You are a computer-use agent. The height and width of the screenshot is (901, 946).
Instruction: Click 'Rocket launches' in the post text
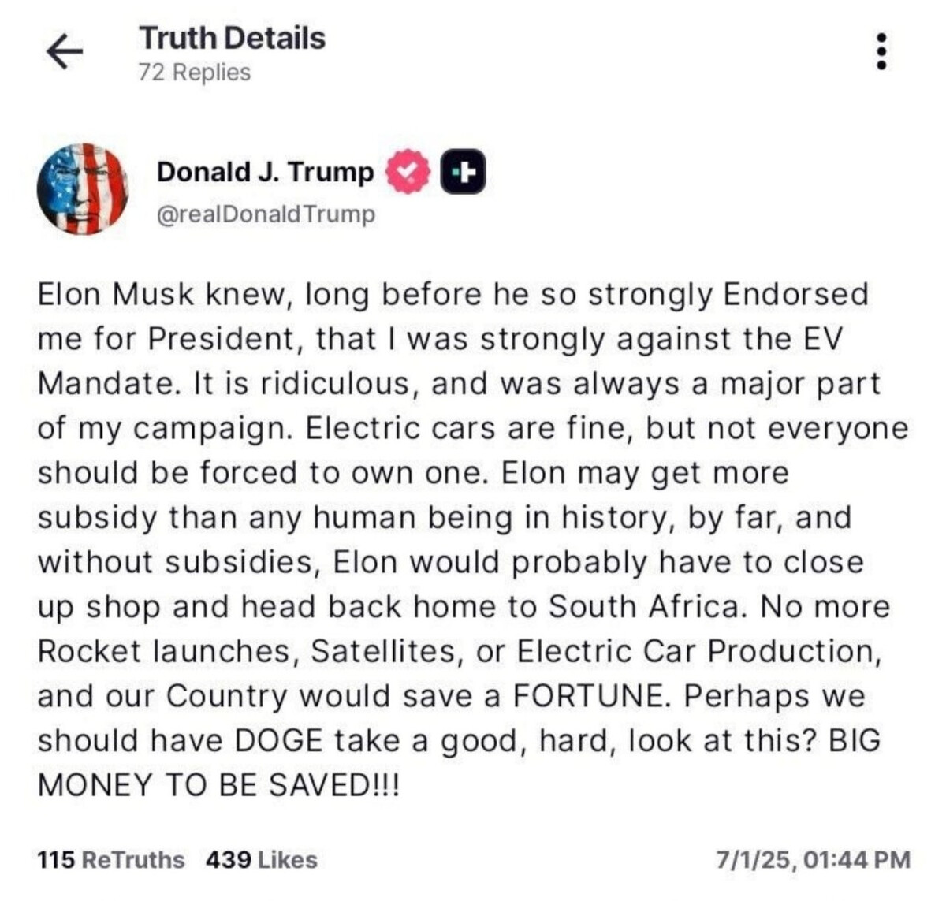click(167, 651)
